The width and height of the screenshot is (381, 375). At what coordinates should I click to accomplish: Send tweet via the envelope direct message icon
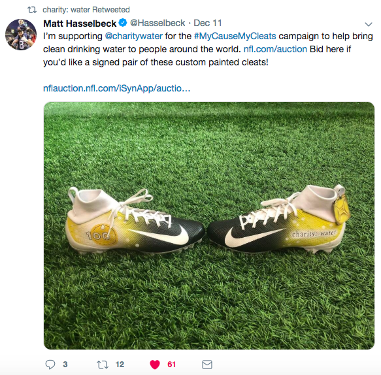[x=207, y=365]
